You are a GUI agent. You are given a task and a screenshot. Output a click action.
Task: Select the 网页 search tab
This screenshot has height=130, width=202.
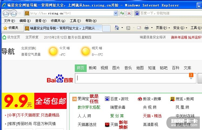(x=81, y=68)
